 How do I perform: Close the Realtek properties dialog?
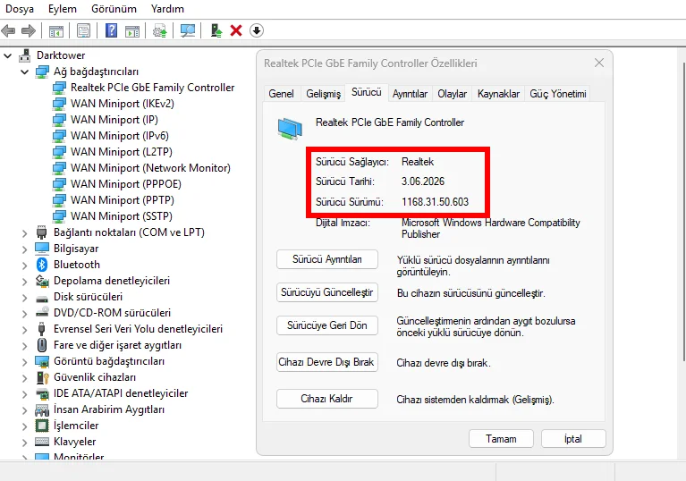(x=599, y=63)
